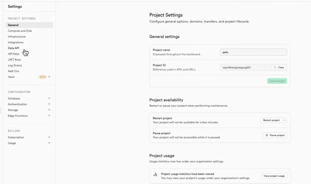The height and width of the screenshot is (184, 311).
Task: Click the bar chart usage statistics icon
Action: pos(155,174)
